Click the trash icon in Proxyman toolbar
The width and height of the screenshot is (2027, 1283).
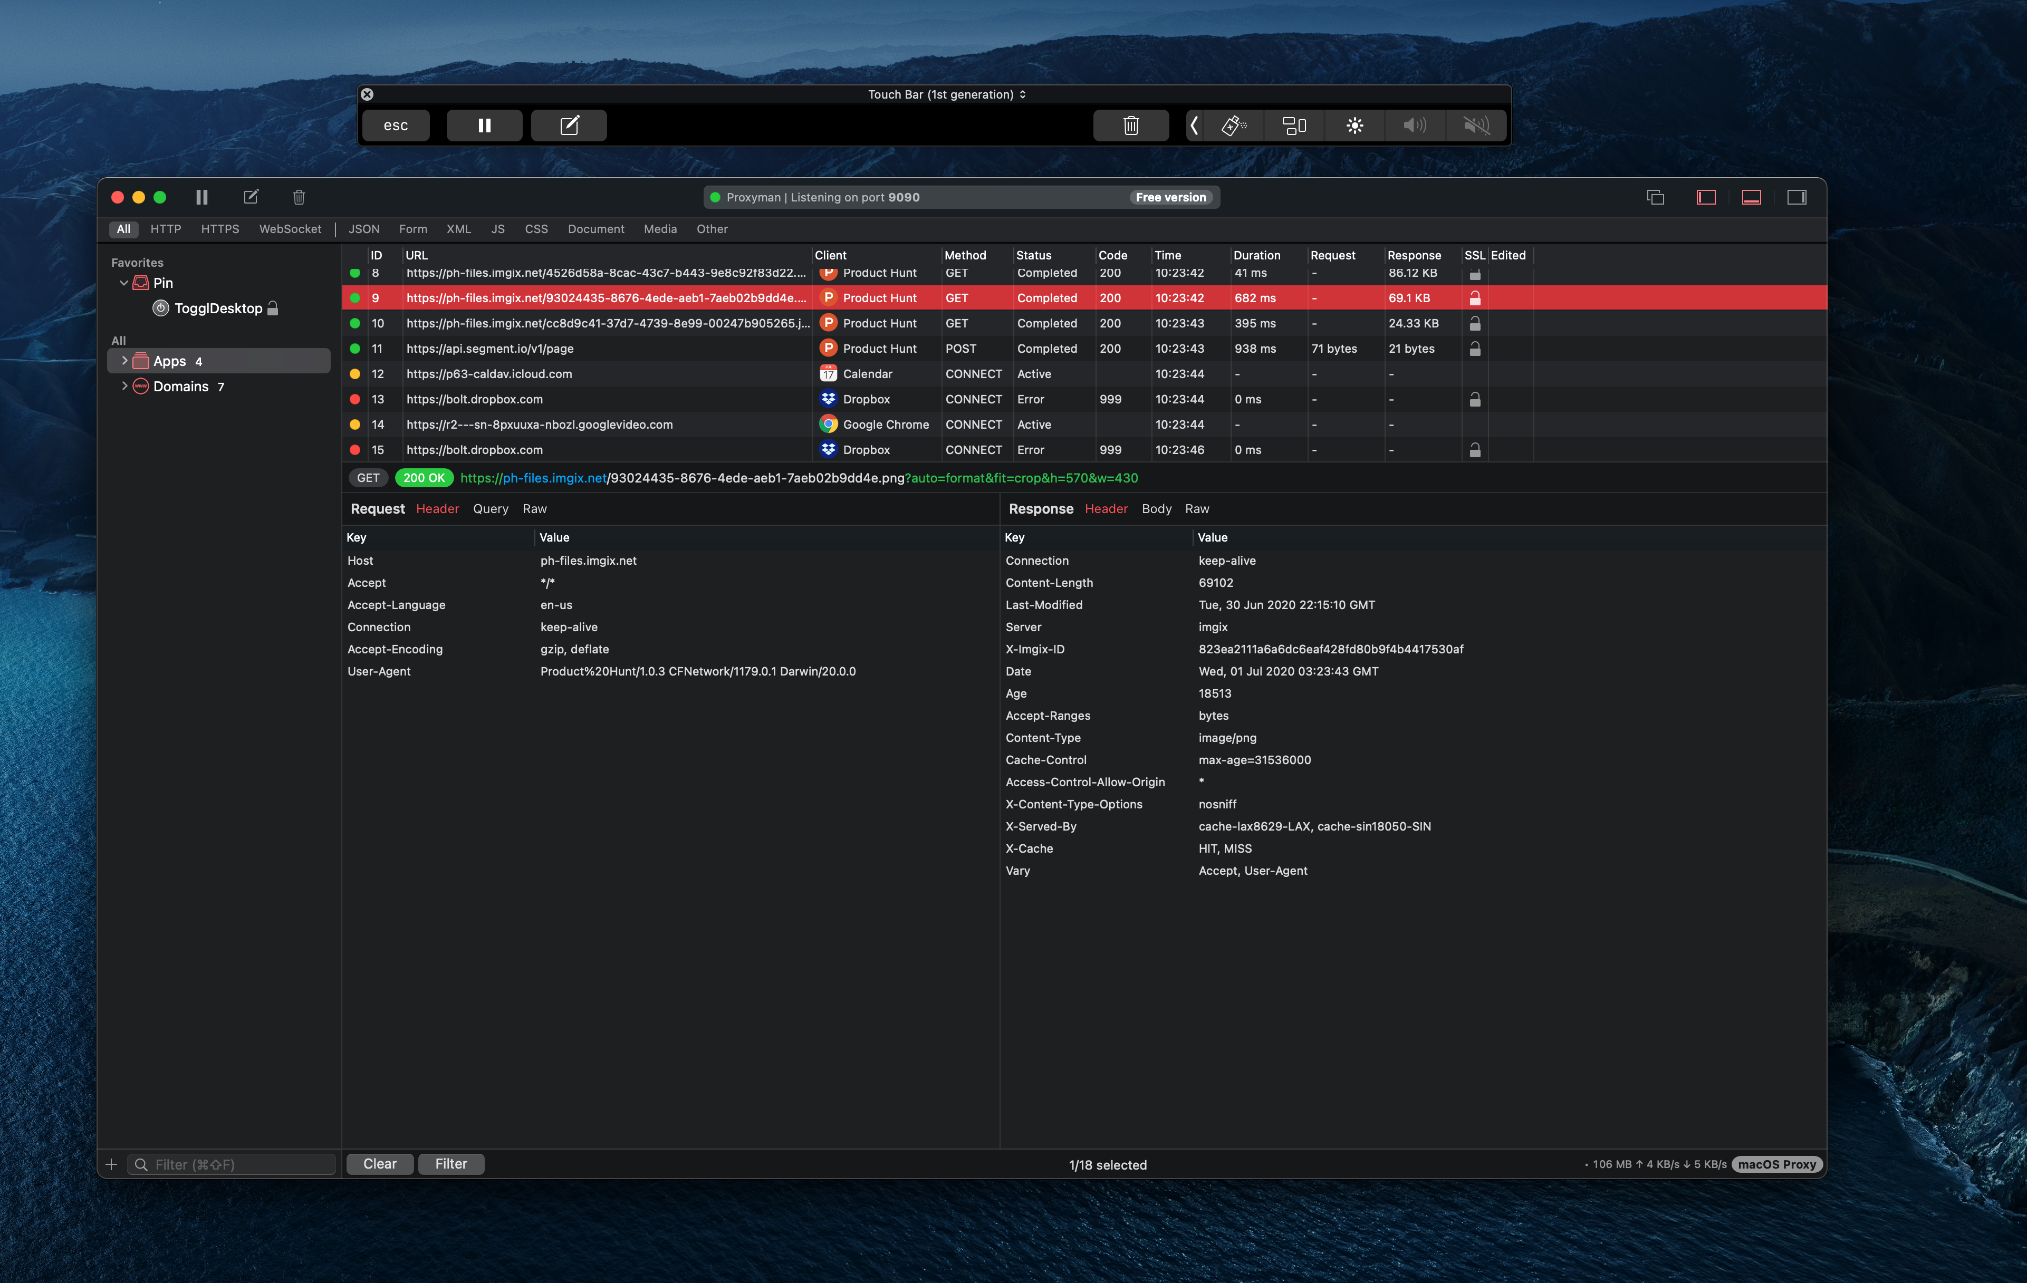click(x=299, y=197)
